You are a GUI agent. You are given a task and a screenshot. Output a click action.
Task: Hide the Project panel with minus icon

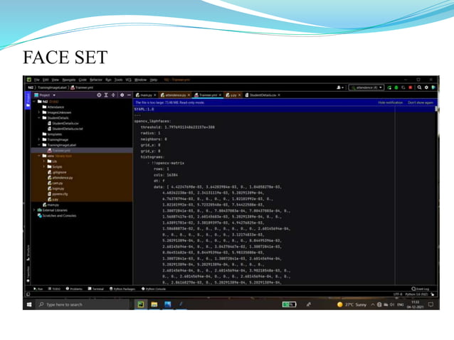pyautogui.click(x=129, y=95)
